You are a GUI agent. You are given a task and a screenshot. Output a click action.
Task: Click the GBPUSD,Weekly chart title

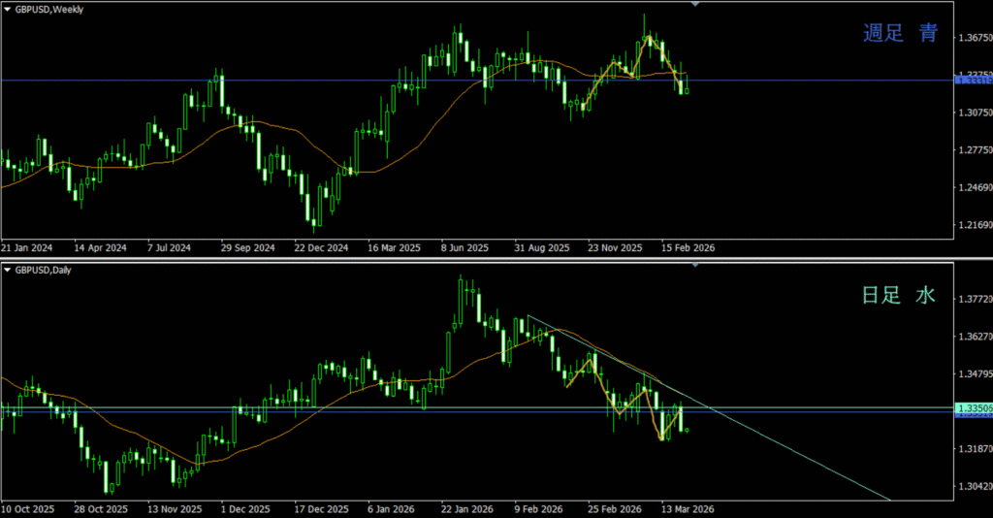pyautogui.click(x=48, y=8)
